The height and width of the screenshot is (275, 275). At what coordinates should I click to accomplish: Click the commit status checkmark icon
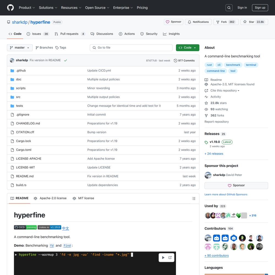pyautogui.click(x=65, y=60)
